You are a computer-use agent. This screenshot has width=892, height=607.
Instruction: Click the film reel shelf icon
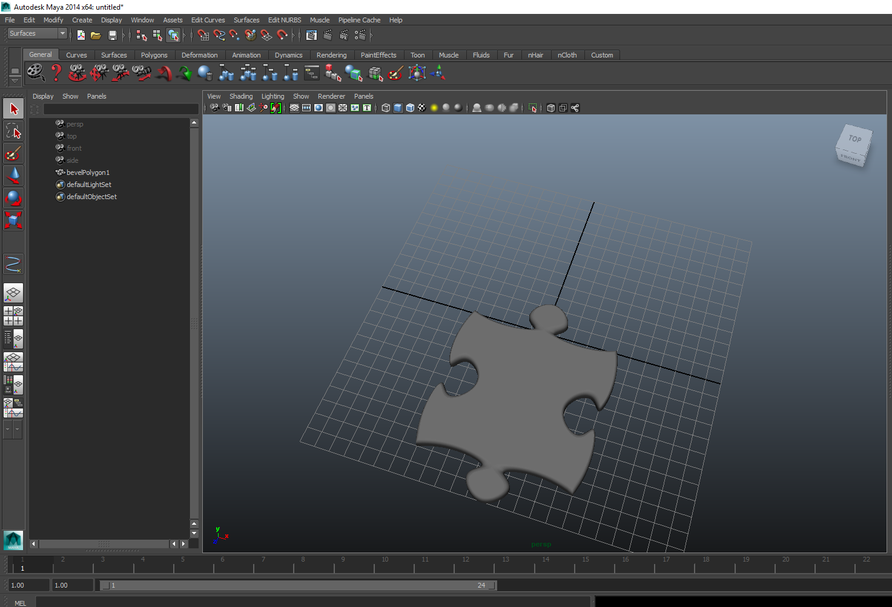(x=36, y=73)
